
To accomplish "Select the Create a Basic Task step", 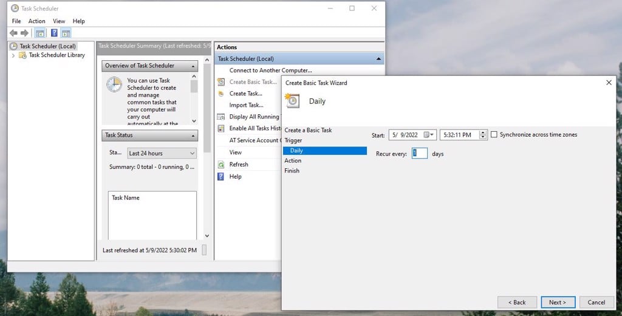I will coord(308,130).
